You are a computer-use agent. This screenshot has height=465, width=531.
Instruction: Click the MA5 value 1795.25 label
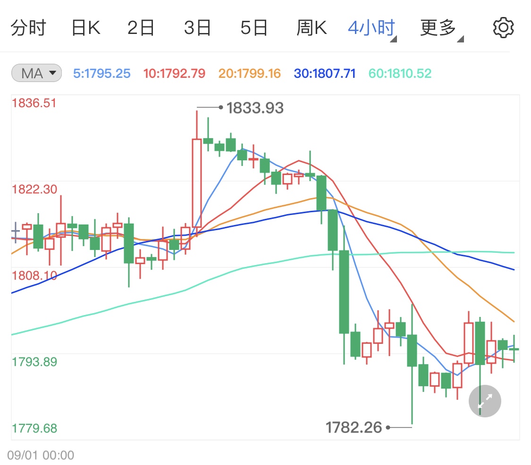[x=101, y=74]
